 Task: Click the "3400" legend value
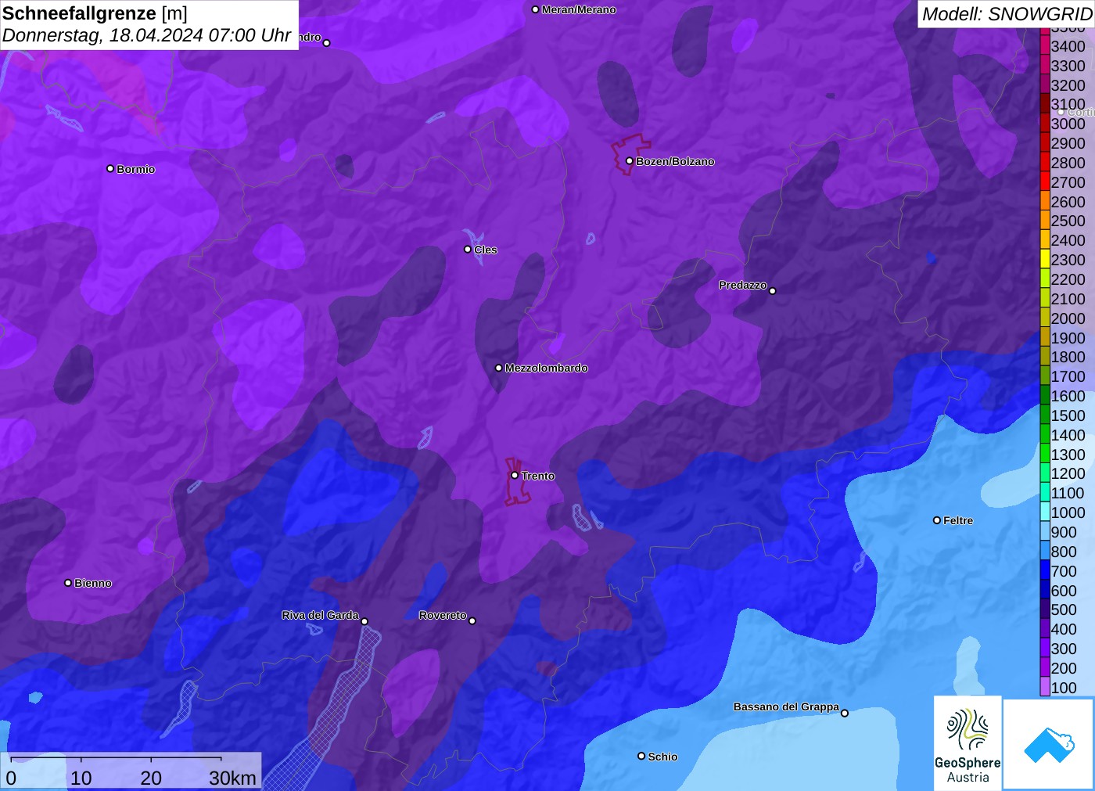(x=1068, y=46)
